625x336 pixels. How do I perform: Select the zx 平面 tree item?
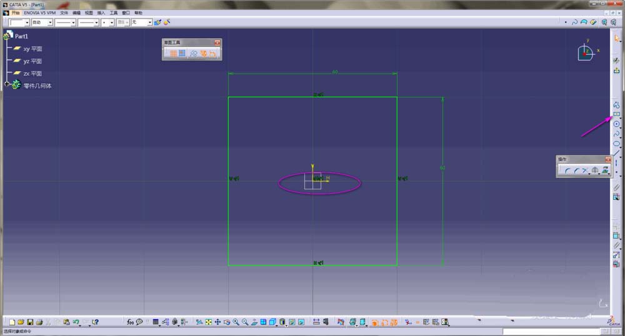pyautogui.click(x=32, y=74)
